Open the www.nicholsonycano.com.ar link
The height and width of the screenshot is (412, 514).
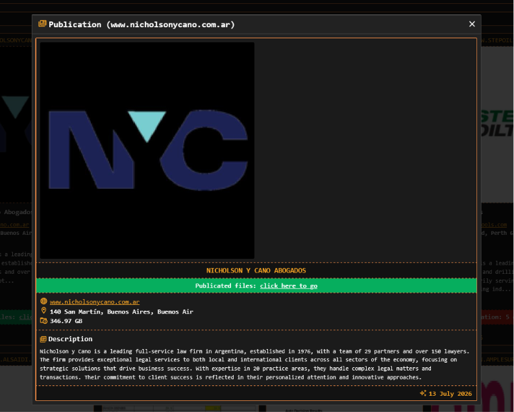94,302
